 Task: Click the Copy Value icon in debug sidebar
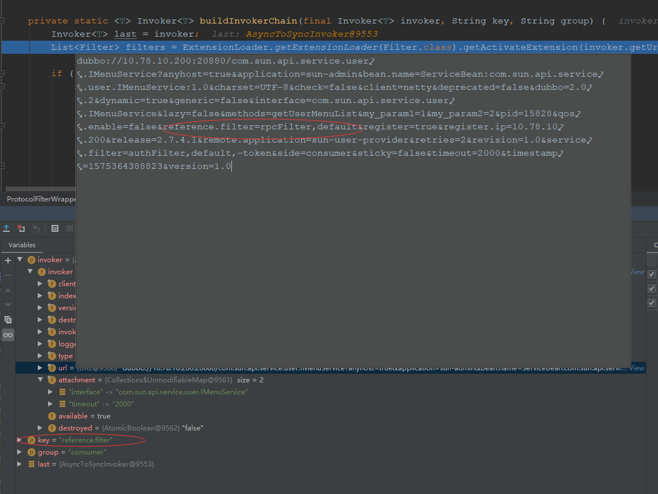[7, 319]
